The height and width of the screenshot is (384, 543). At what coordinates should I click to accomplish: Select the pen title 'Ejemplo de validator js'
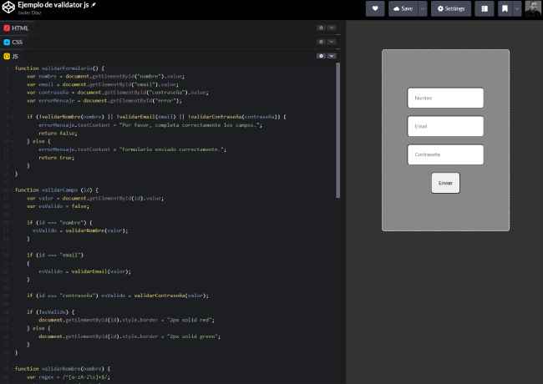pyautogui.click(x=53, y=5)
